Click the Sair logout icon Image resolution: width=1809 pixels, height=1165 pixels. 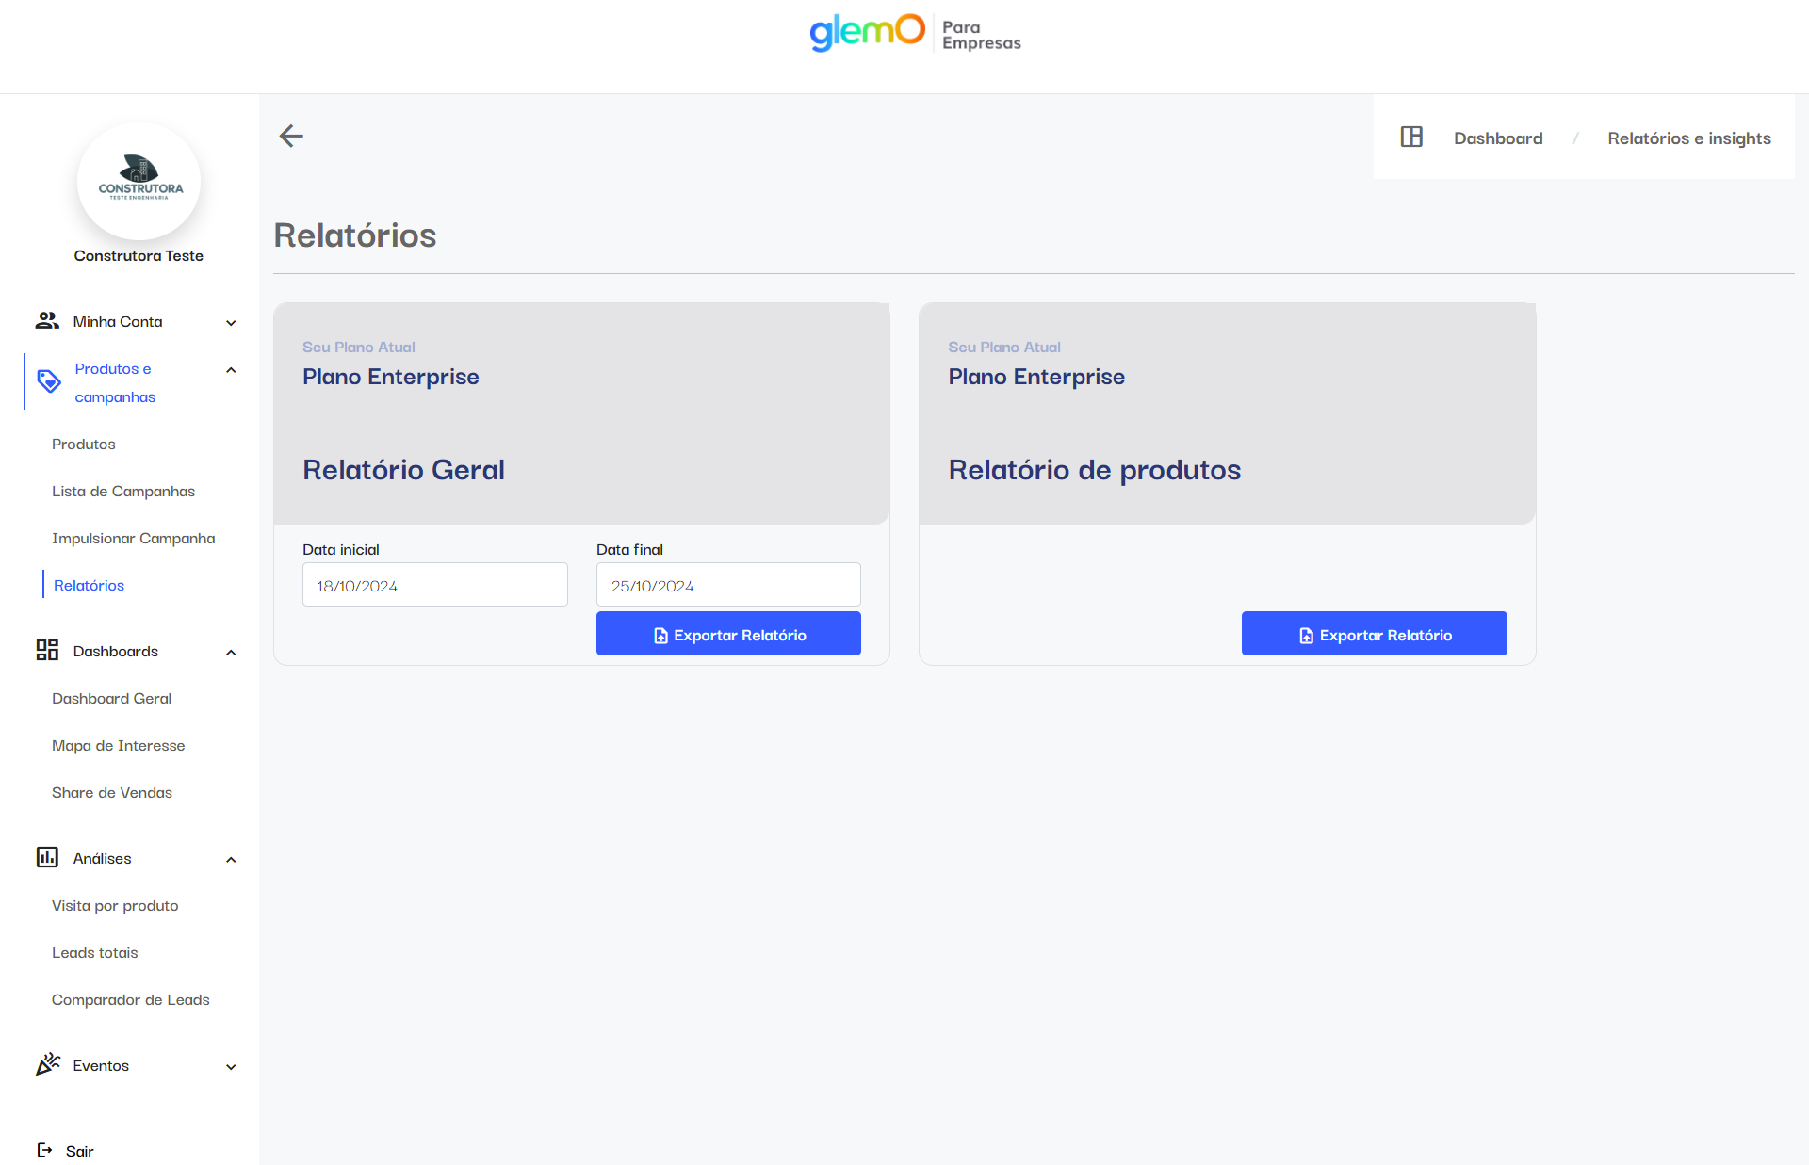pos(44,1150)
